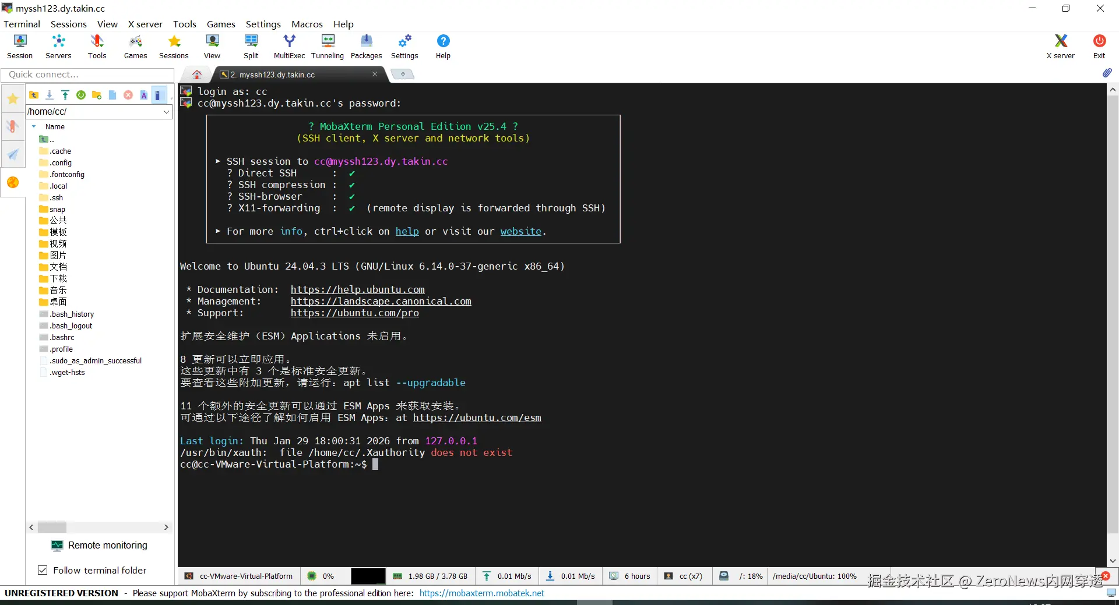Open the Macros paper plane sidebar tab
Viewport: 1119px width, 605px height.
tap(13, 154)
